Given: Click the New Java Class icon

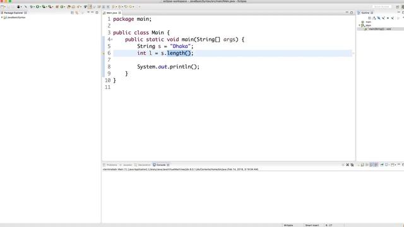Looking at the screenshot, I should point(62,7).
